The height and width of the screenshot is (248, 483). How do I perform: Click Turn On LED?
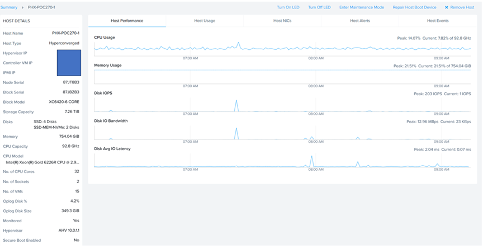[x=288, y=7]
